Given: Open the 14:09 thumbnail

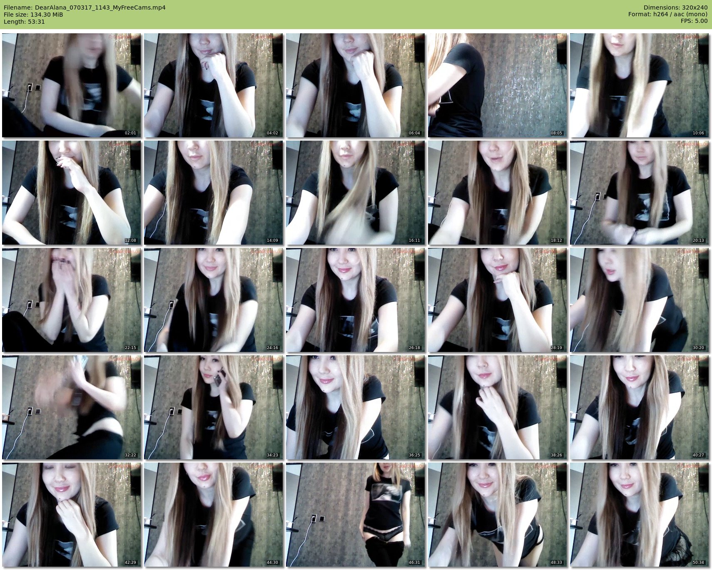Looking at the screenshot, I should [214, 193].
